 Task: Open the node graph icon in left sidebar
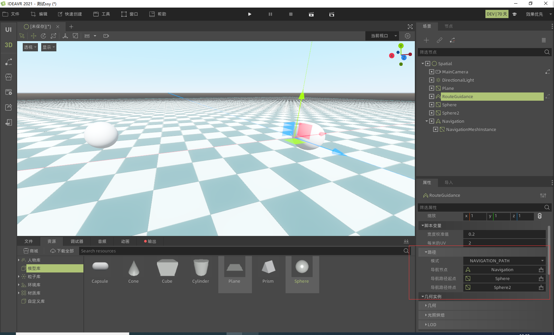pyautogui.click(x=9, y=62)
